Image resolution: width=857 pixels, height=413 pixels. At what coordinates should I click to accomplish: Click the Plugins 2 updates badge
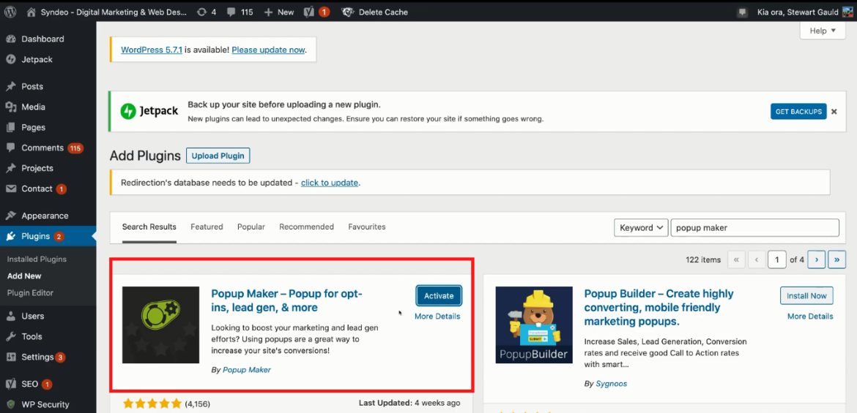point(59,236)
